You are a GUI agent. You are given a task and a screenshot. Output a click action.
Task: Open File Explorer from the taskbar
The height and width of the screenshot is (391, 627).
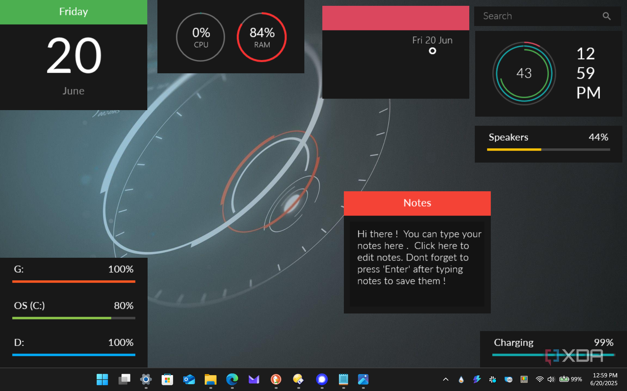pos(211,380)
